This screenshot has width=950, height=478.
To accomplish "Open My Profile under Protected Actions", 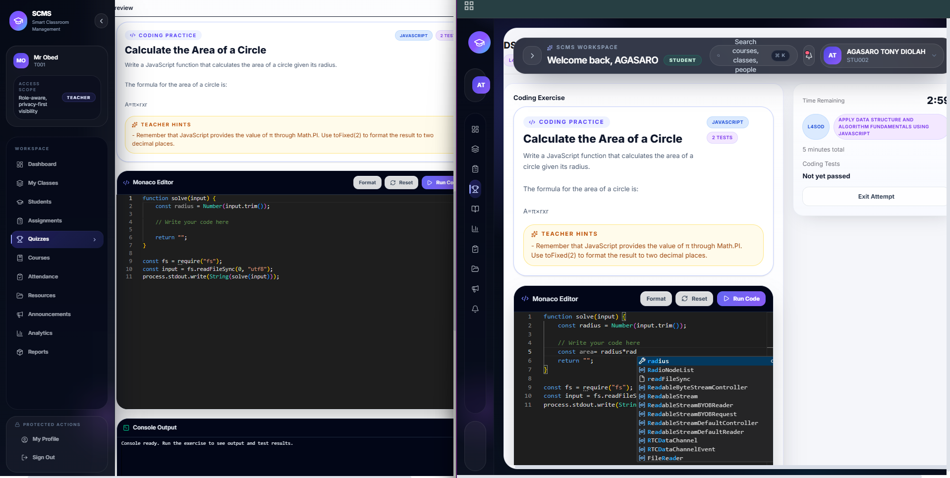I will (x=45, y=439).
